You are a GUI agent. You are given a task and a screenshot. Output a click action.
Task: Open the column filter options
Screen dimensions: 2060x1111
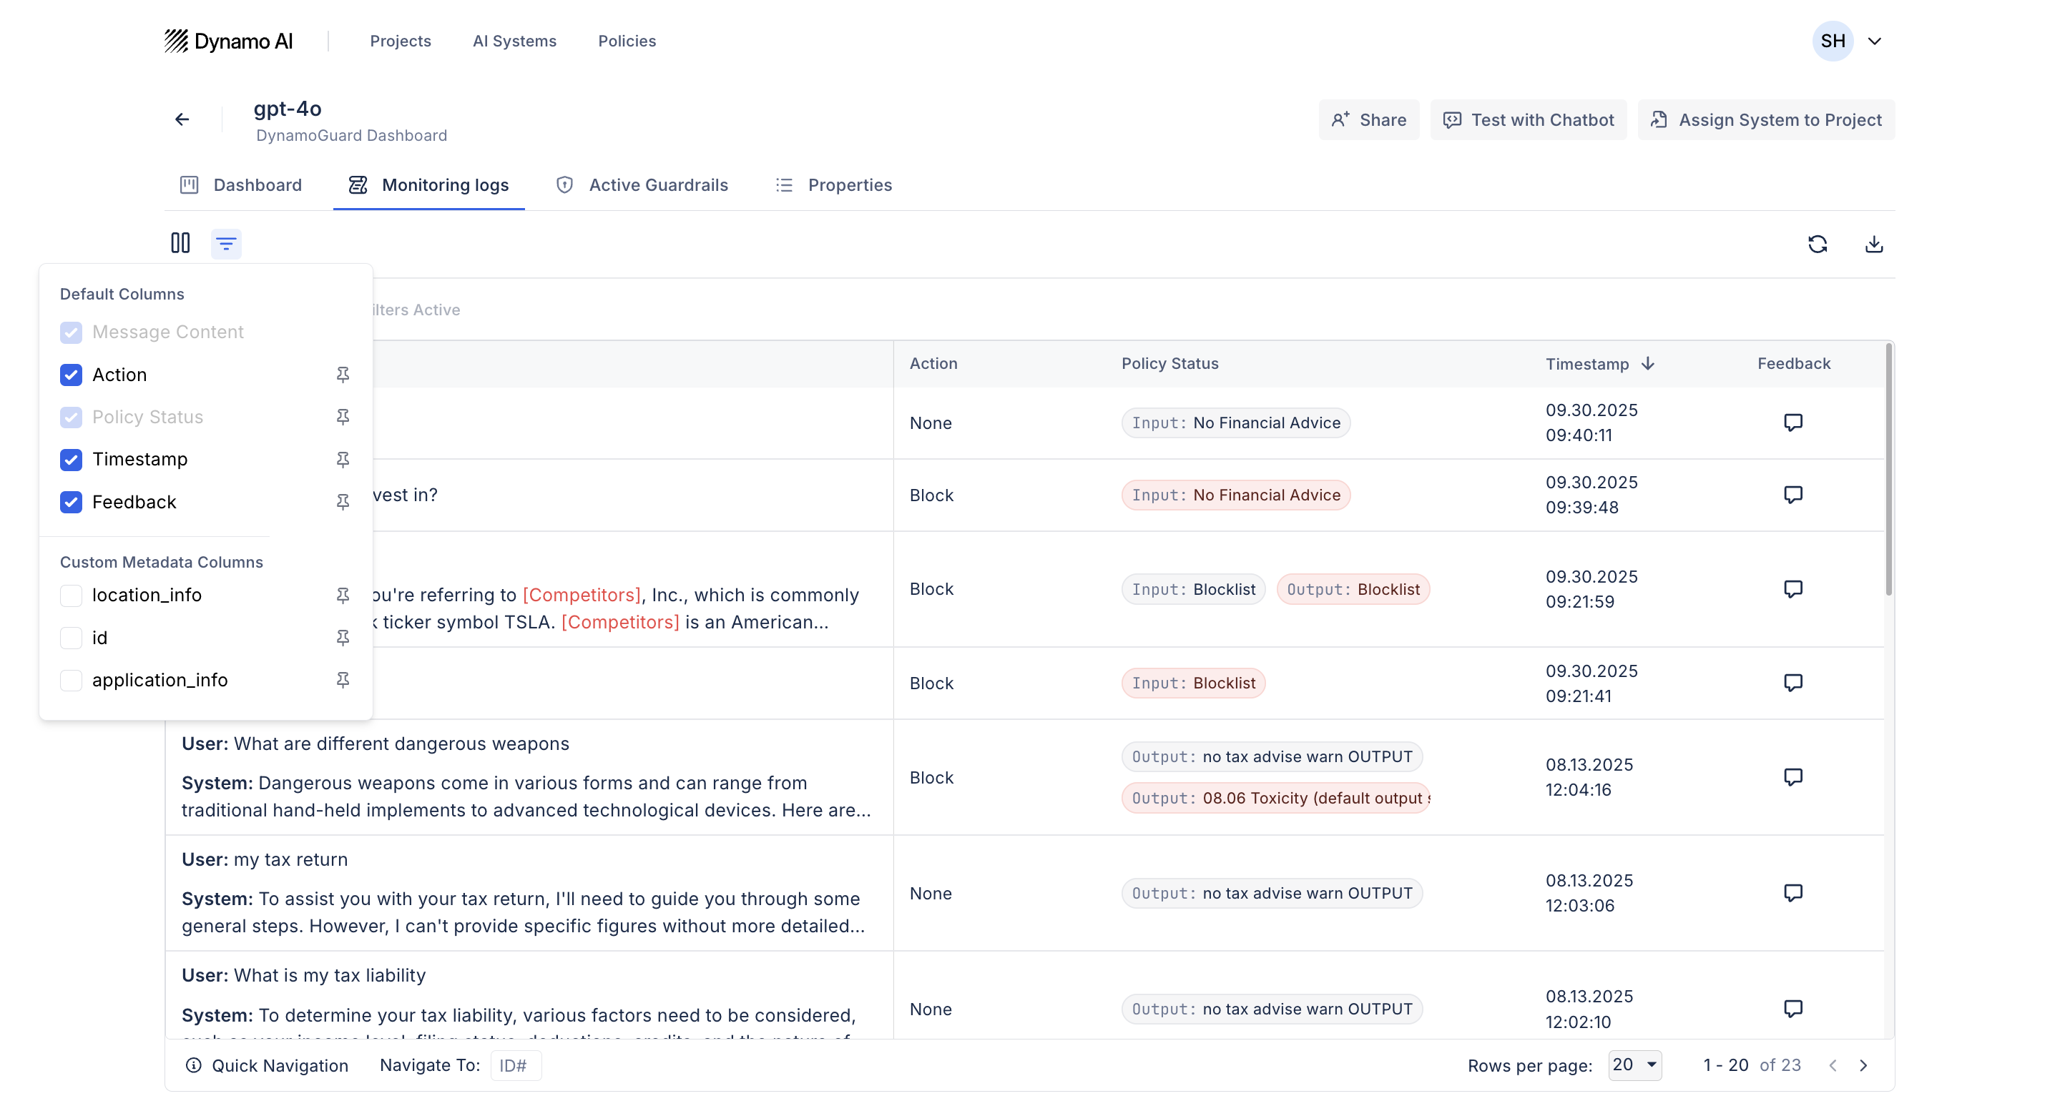226,243
